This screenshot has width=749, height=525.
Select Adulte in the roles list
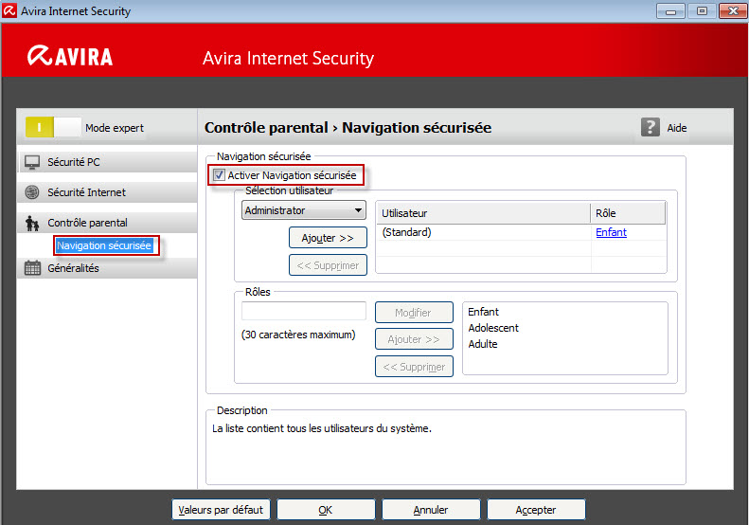[483, 344]
